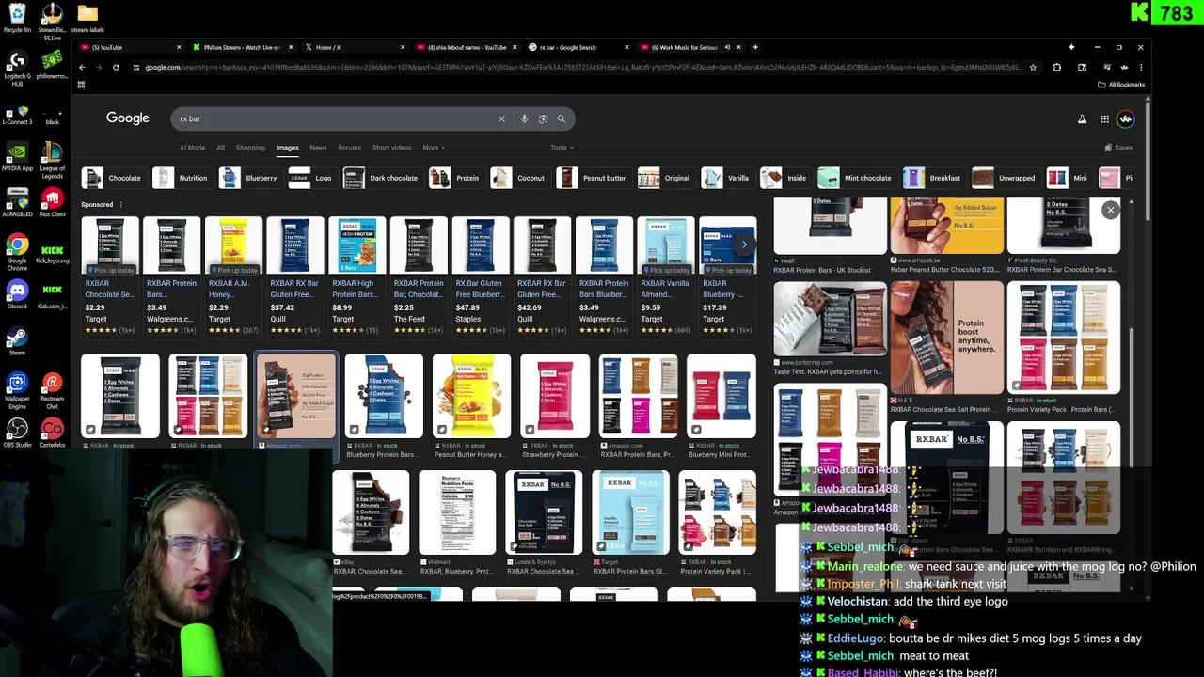Filter images by Coconut chip

(519, 178)
